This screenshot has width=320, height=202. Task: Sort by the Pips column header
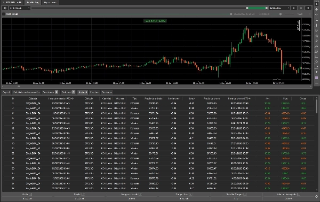(x=285, y=98)
